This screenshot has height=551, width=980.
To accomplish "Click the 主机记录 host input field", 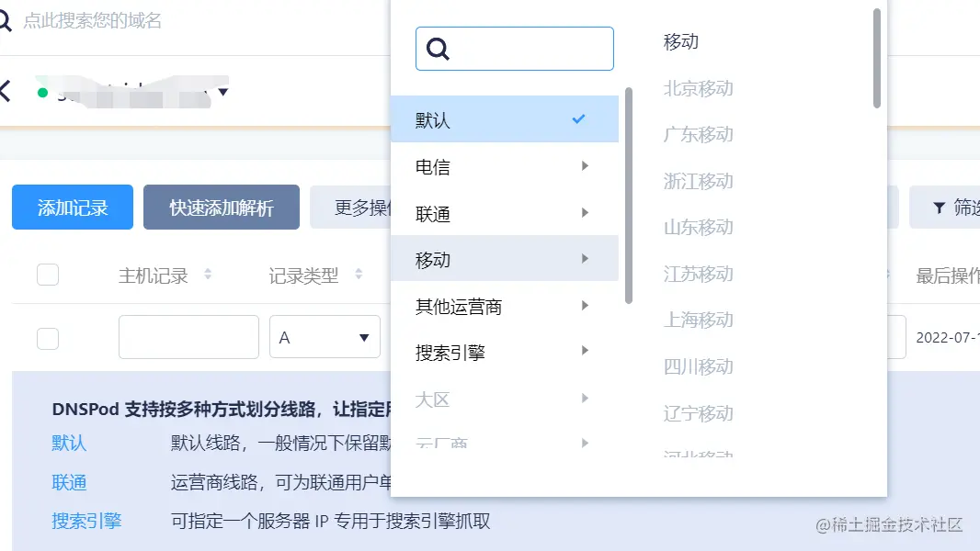I will [188, 337].
